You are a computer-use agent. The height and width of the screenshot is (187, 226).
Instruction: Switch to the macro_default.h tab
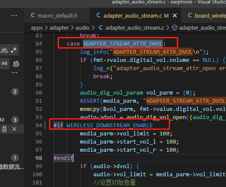[x=57, y=15]
